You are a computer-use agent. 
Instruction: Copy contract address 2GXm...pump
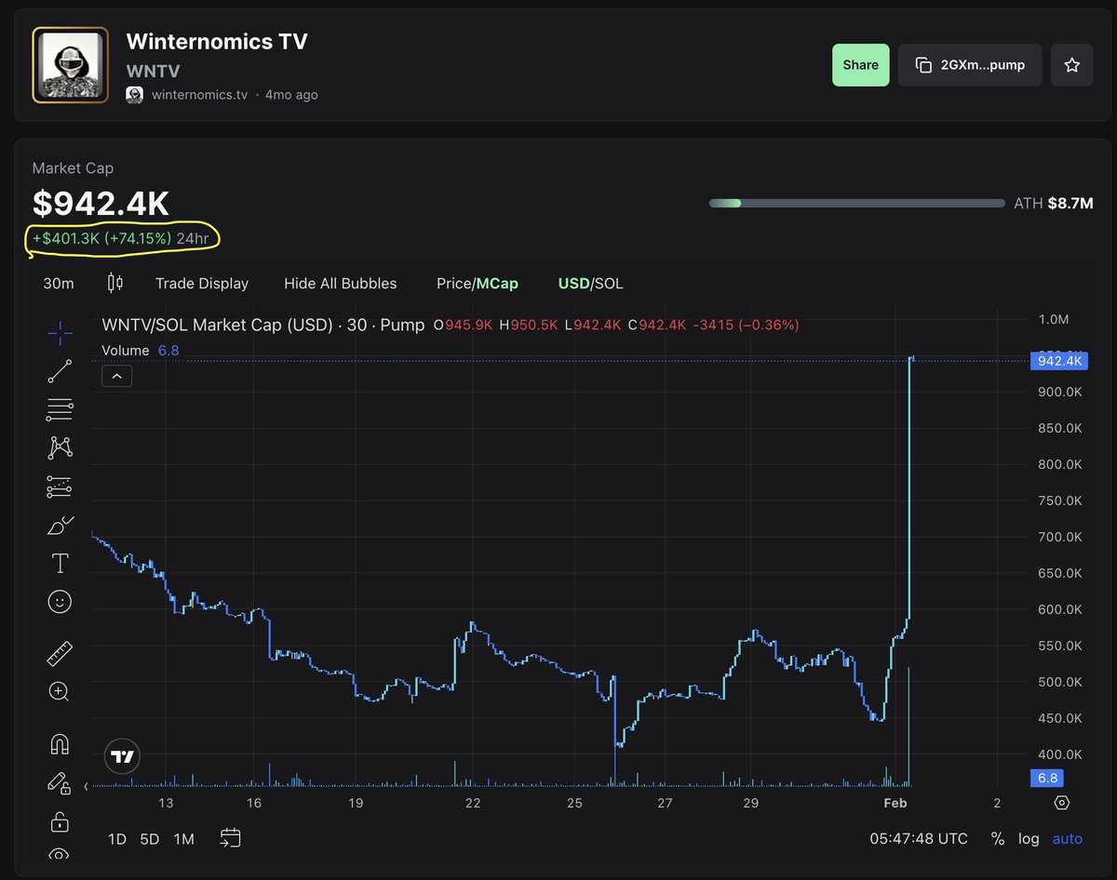pyautogui.click(x=970, y=65)
